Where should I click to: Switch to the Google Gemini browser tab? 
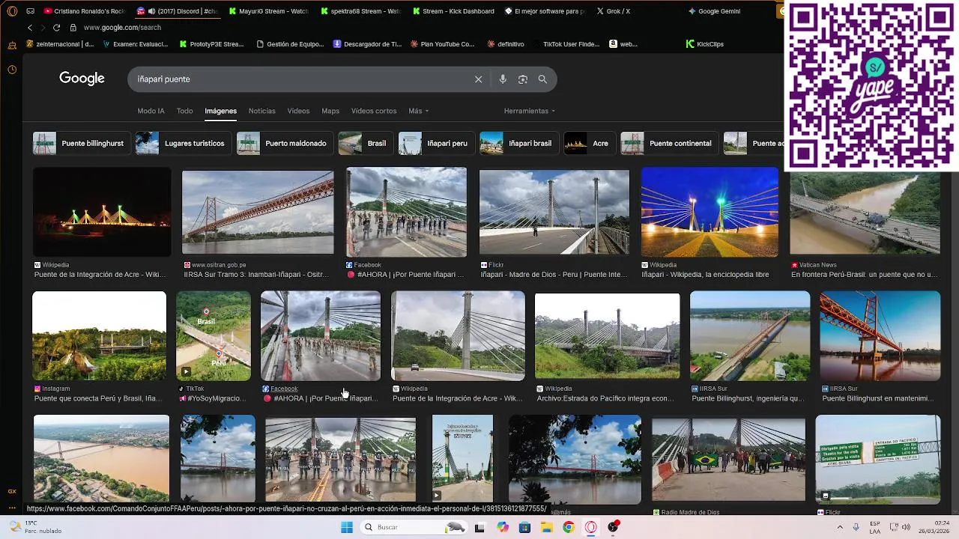714,11
